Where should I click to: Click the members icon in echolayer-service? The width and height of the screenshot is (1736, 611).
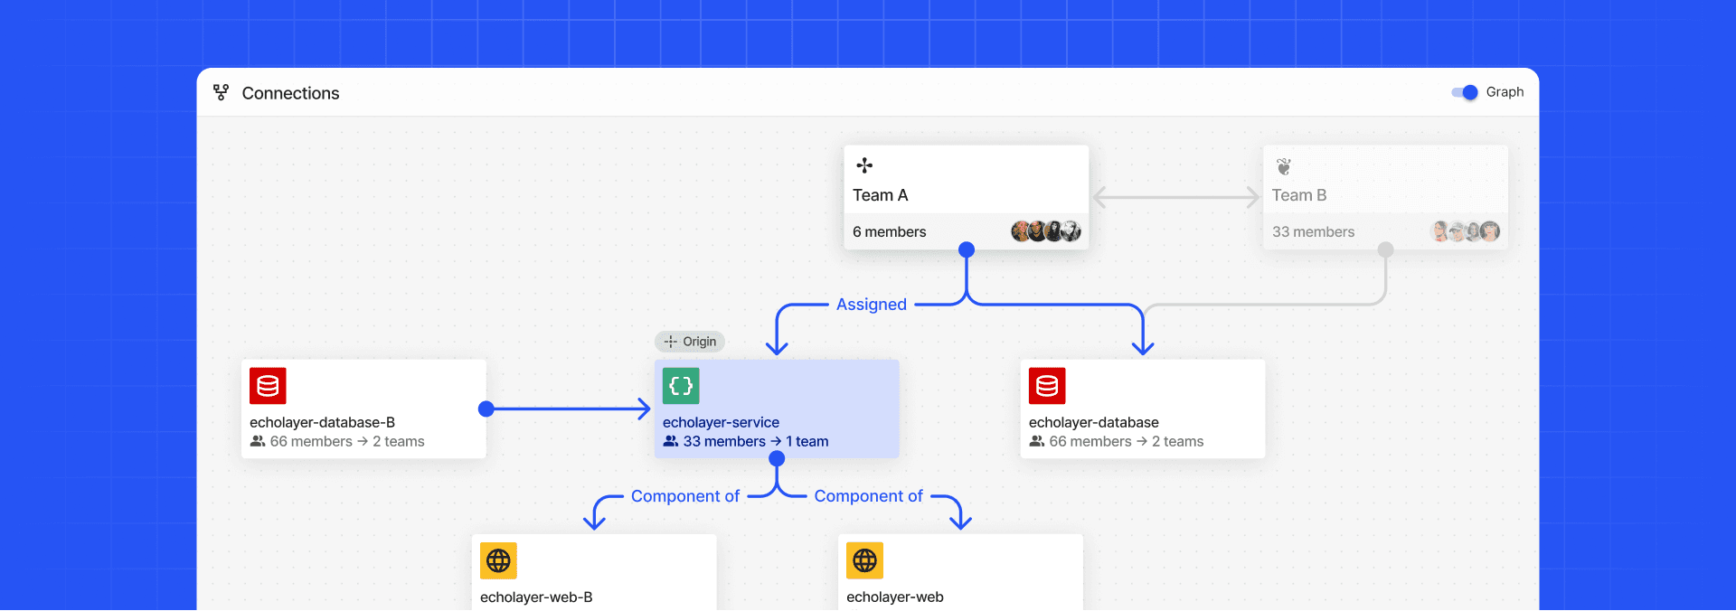click(x=671, y=442)
